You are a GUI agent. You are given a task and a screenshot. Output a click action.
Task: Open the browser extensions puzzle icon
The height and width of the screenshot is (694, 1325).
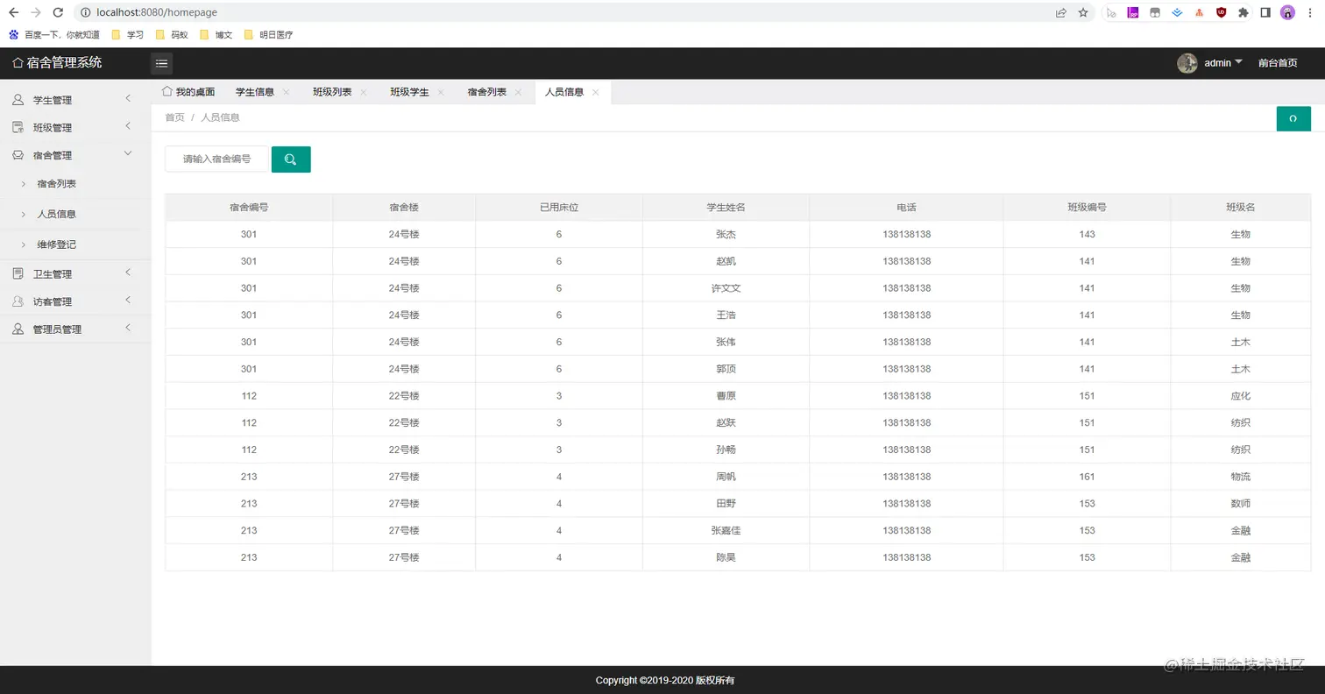(1243, 13)
